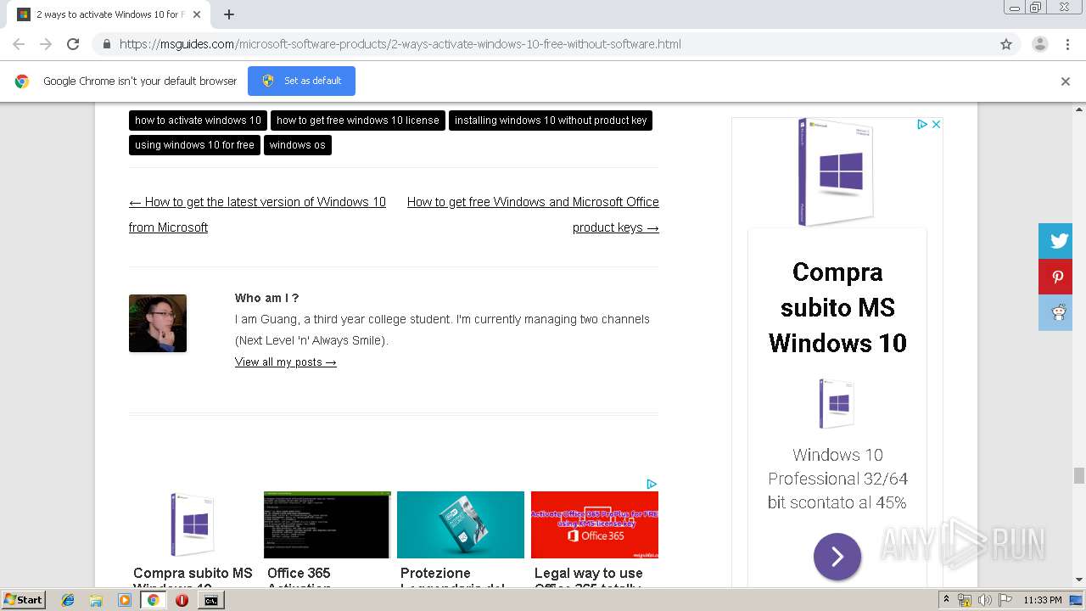Screen dimensions: 1086x611
Task: Click 'installing windows 10 without product key' tag
Action: pyautogui.click(x=551, y=121)
